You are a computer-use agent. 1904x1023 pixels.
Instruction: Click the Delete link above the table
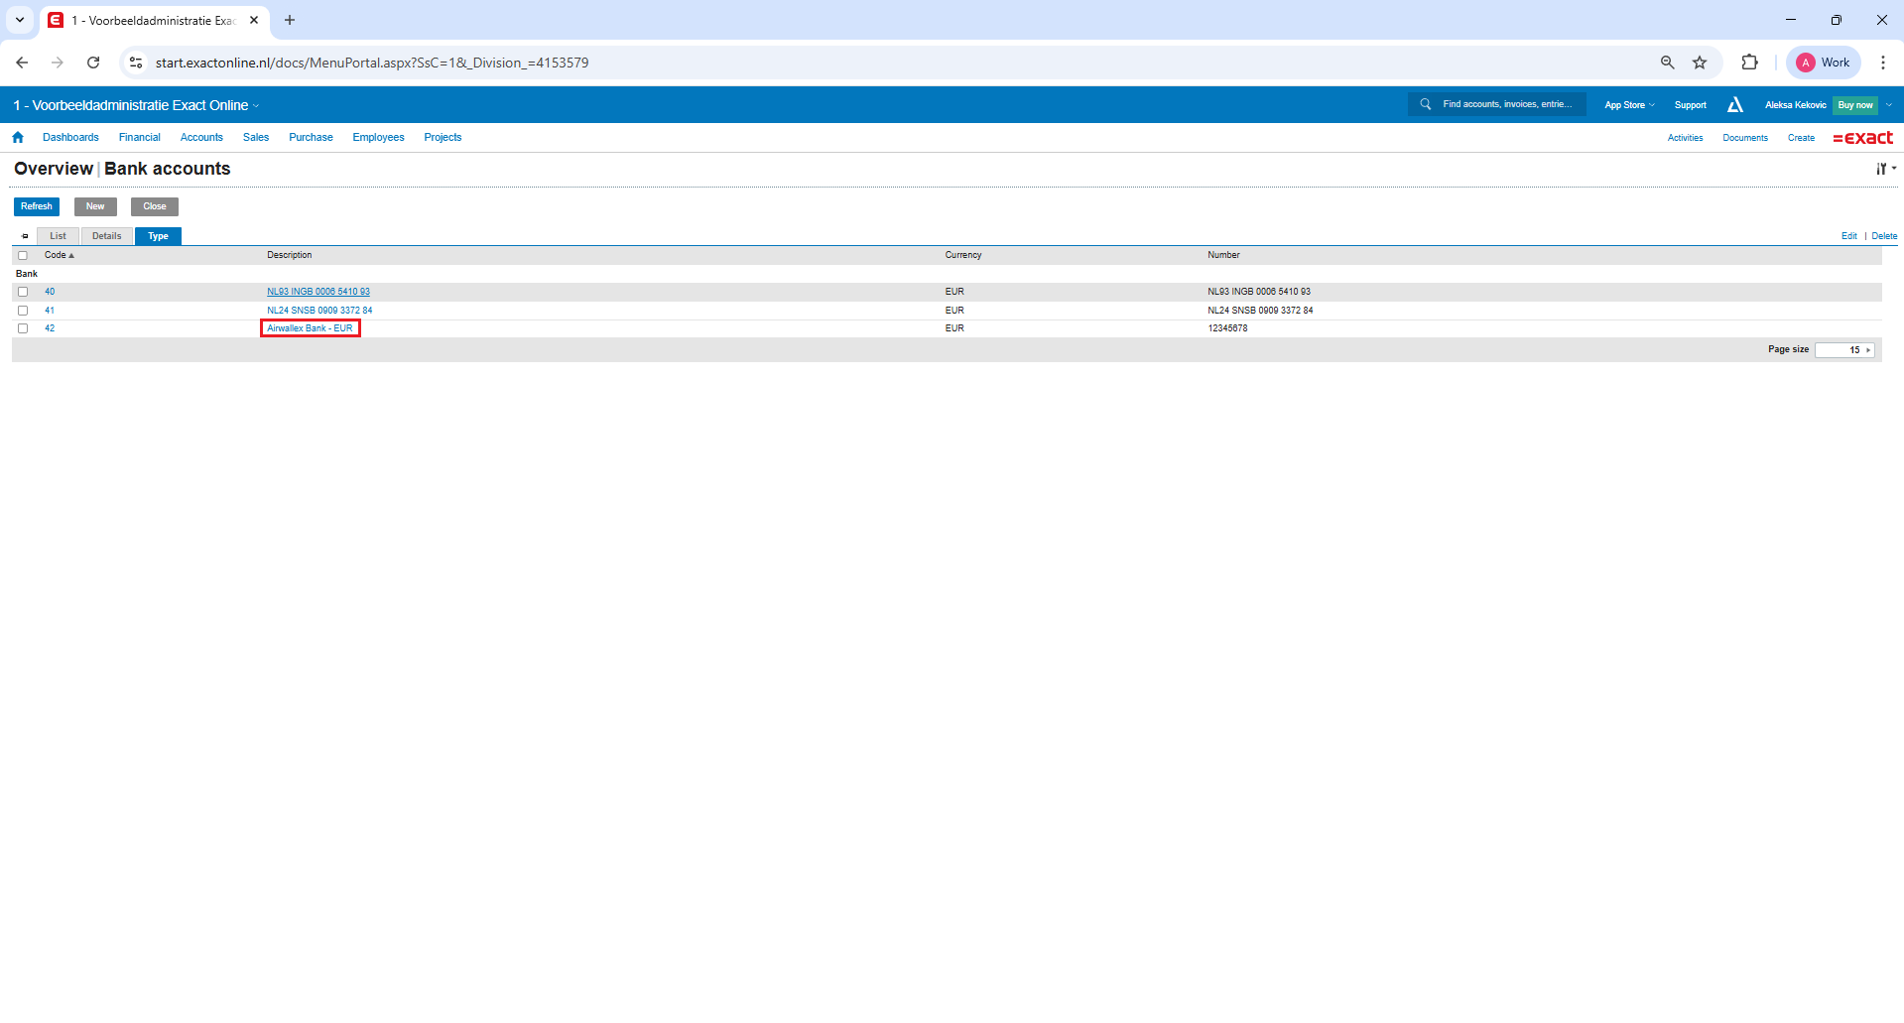(1884, 236)
